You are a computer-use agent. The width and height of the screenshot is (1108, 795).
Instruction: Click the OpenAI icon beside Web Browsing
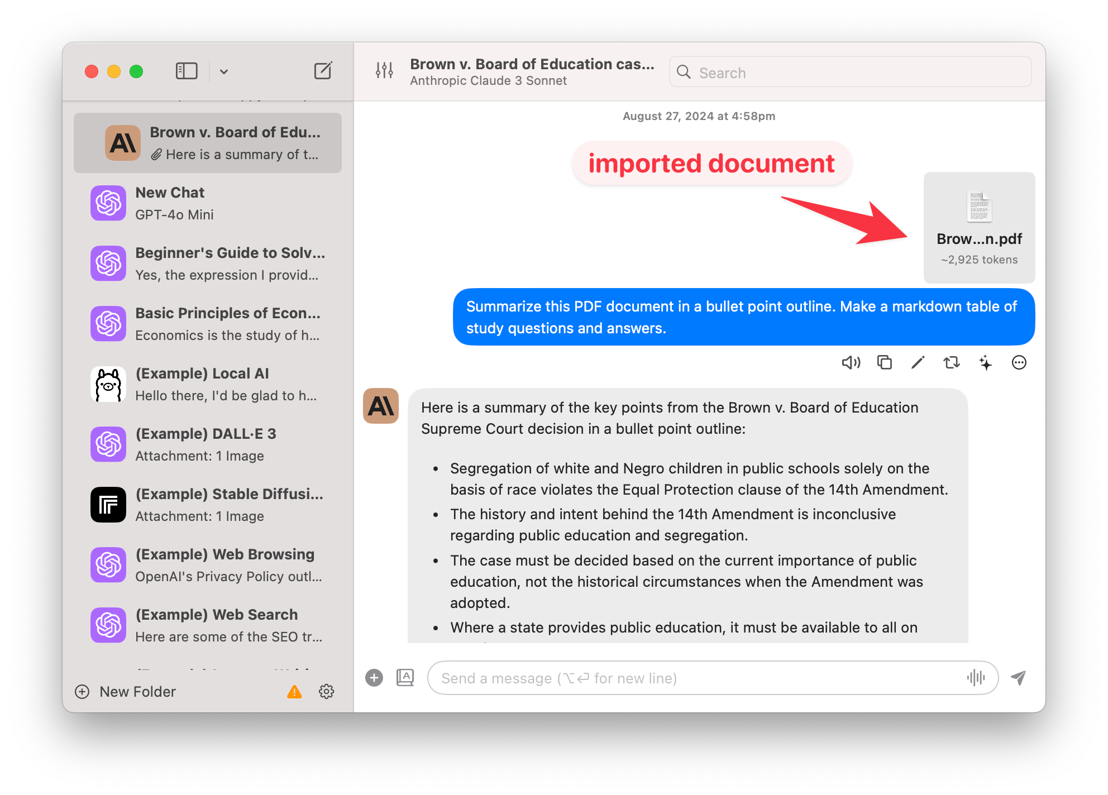[108, 565]
